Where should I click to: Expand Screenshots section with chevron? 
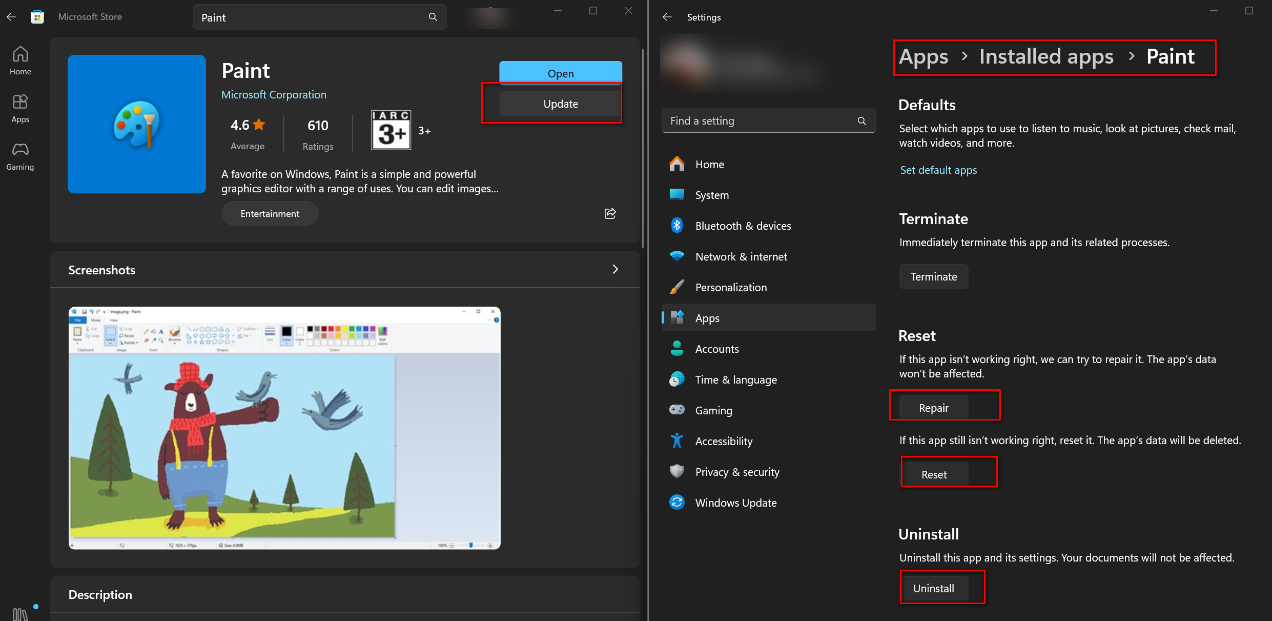click(x=615, y=269)
